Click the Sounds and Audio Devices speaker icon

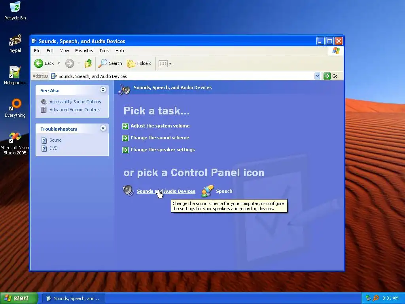(x=128, y=191)
